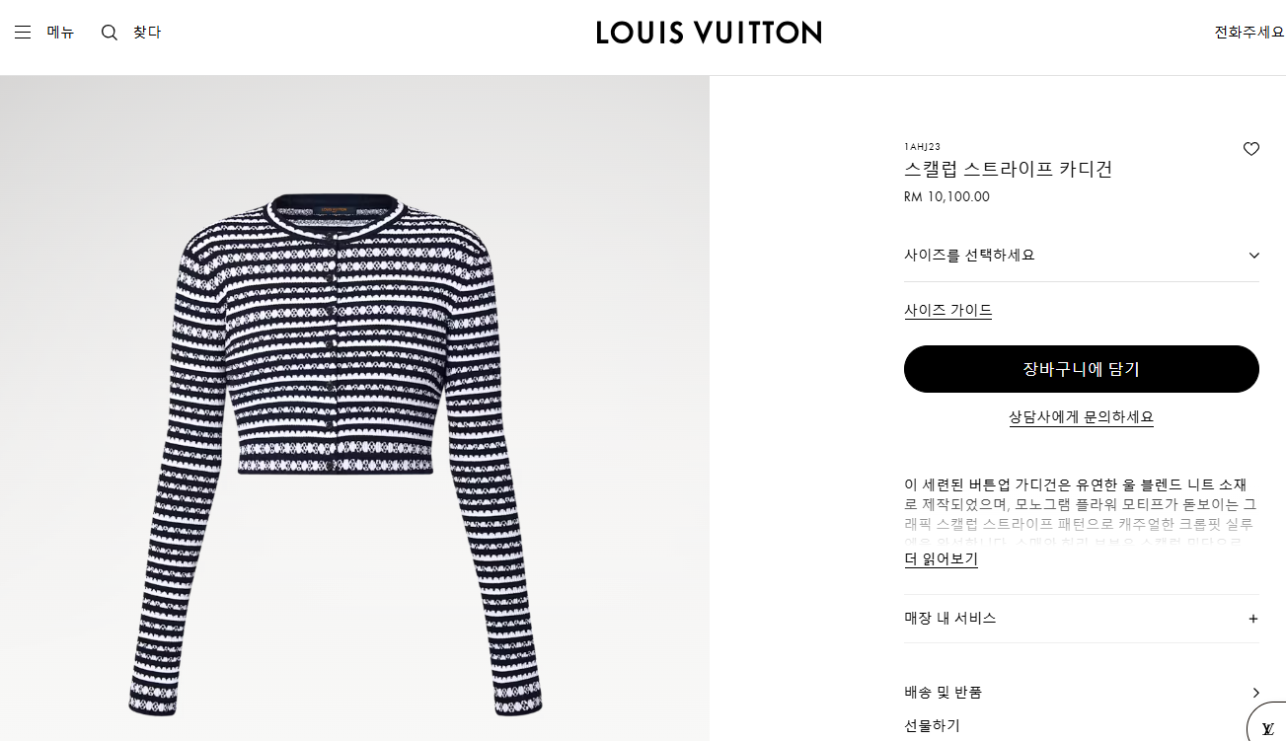1286x741 pixels.
Task: Expand the 매장 내 서비스 section
Action: 1082,619
